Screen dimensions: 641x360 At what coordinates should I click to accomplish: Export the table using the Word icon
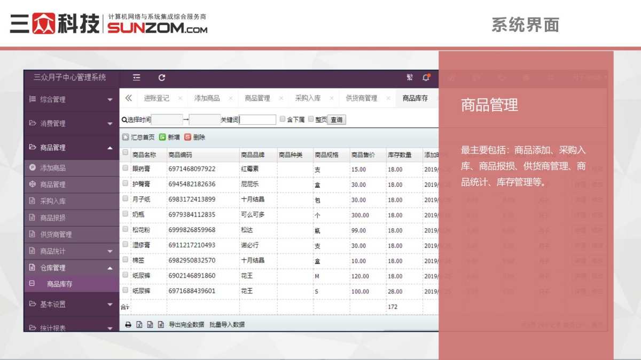pyautogui.click(x=151, y=324)
